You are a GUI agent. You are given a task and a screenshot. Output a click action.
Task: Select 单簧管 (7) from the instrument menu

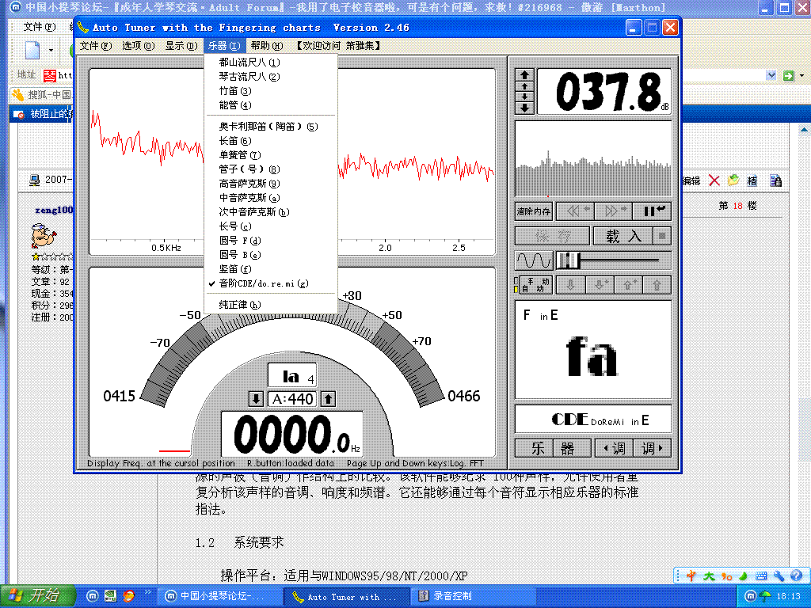coord(271,155)
